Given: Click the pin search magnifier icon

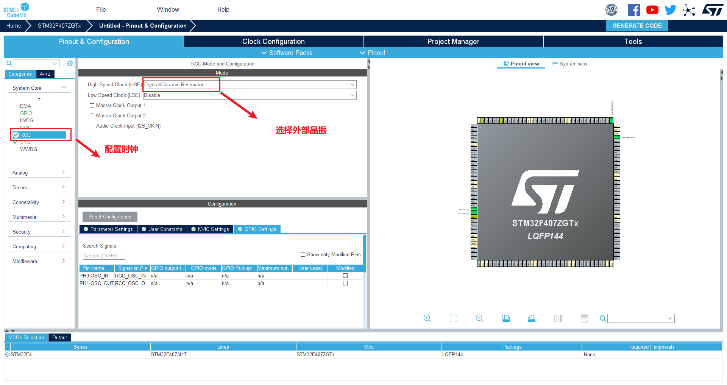Looking at the screenshot, I should point(603,318).
